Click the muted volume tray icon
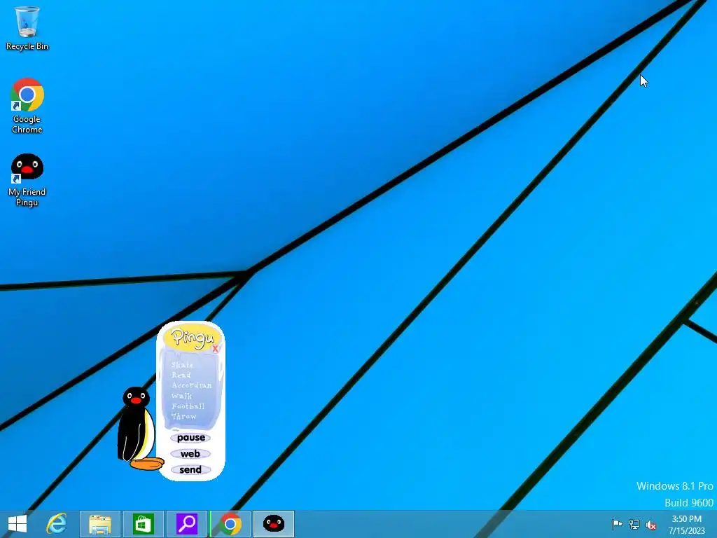This screenshot has width=717, height=538. [651, 525]
